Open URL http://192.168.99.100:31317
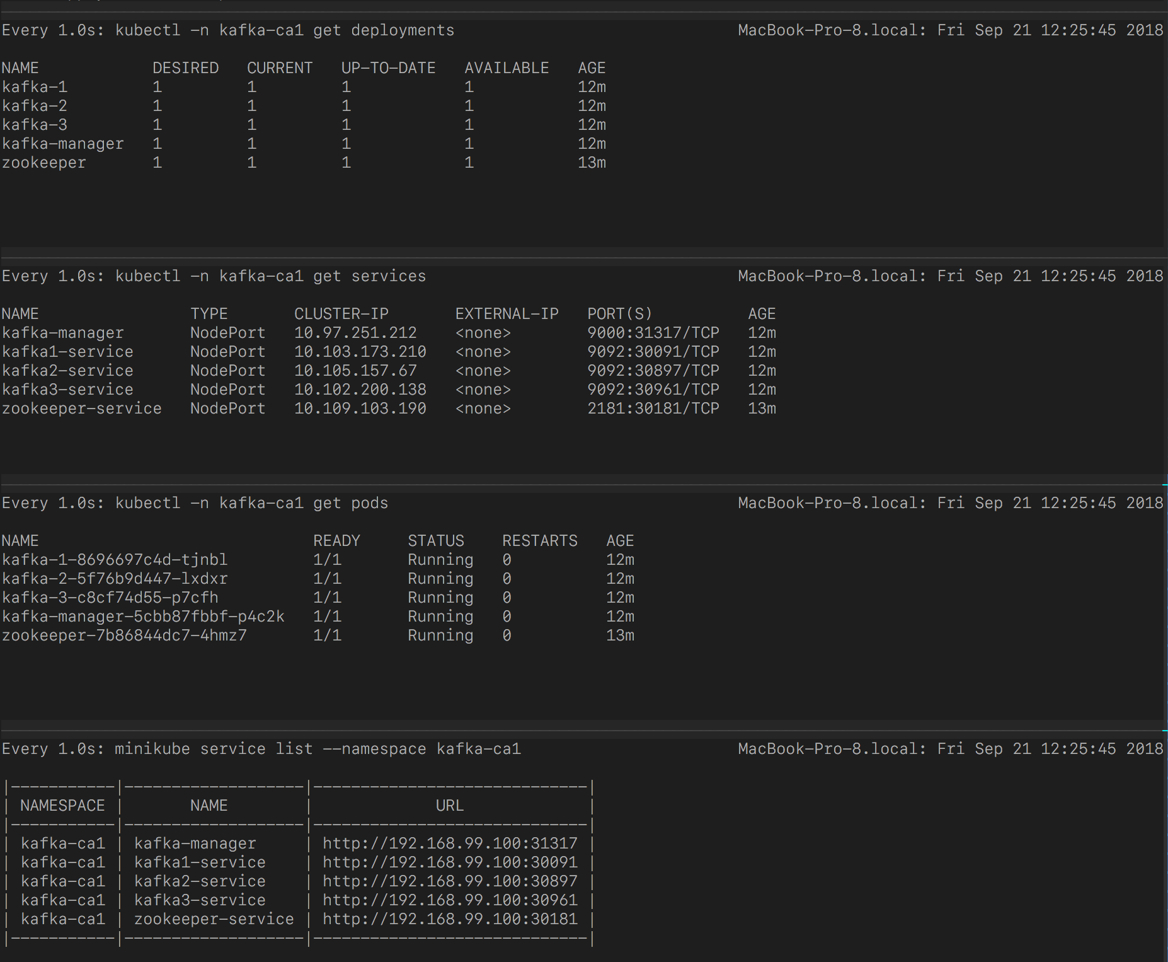 450,843
